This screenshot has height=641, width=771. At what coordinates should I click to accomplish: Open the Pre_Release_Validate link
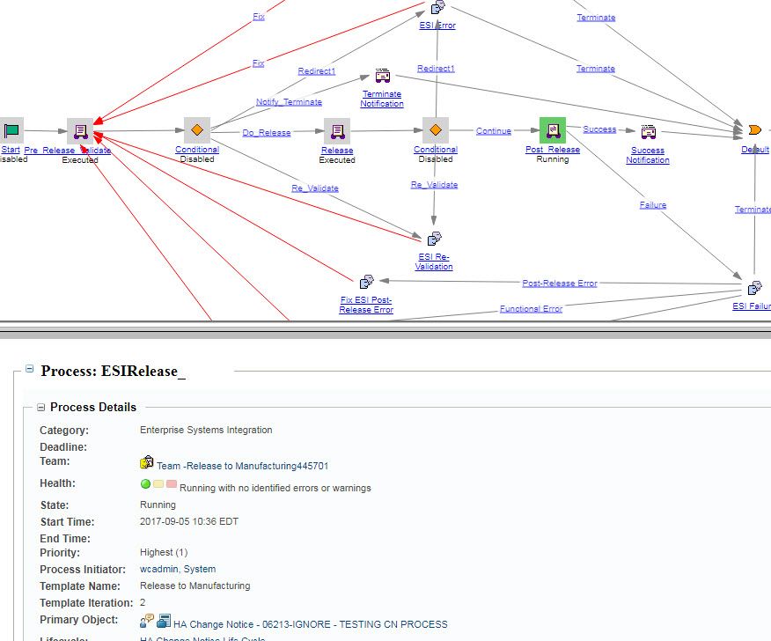[x=68, y=150]
